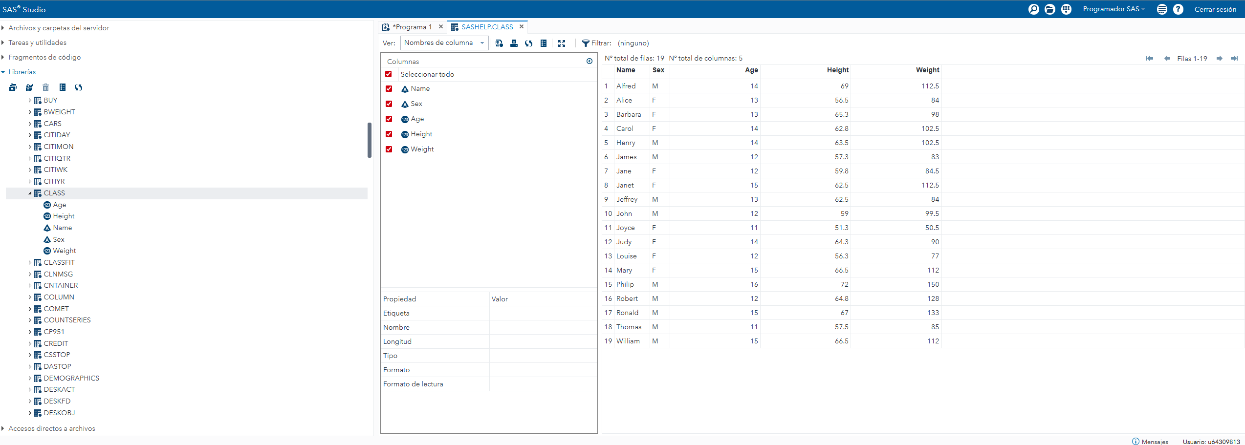The width and height of the screenshot is (1245, 445).
Task: Maximize the table view
Action: 562,43
